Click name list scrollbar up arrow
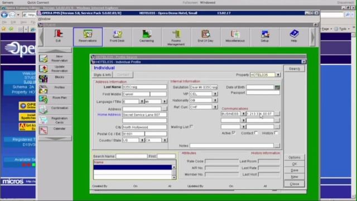This screenshot has height=201, width=357. 174,167
